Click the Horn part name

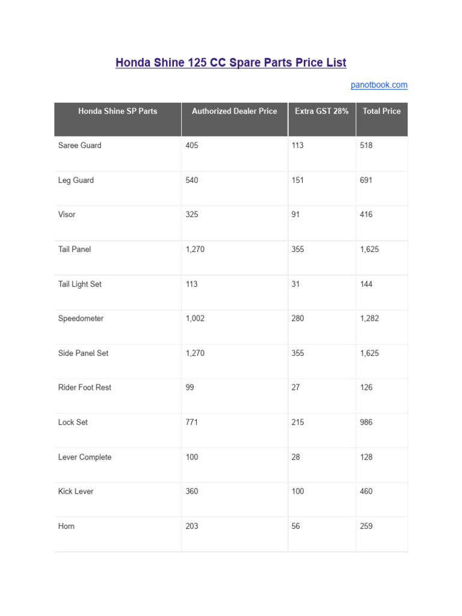coord(67,526)
